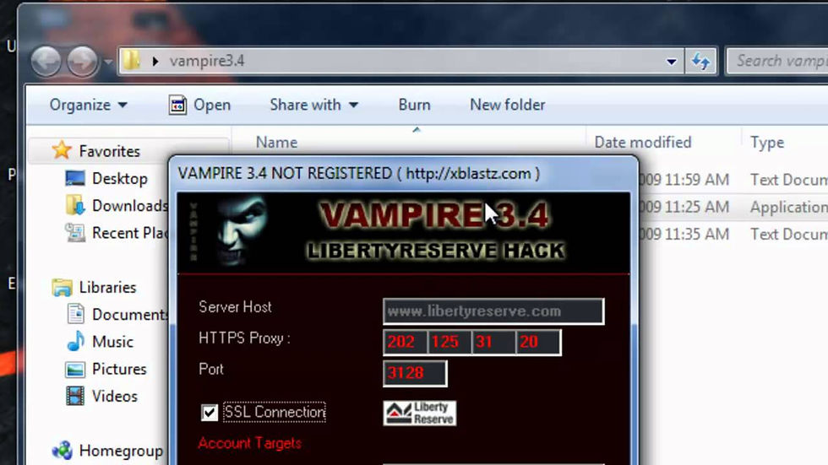828x465 pixels.
Task: Open the Share with menu
Action: (x=314, y=105)
